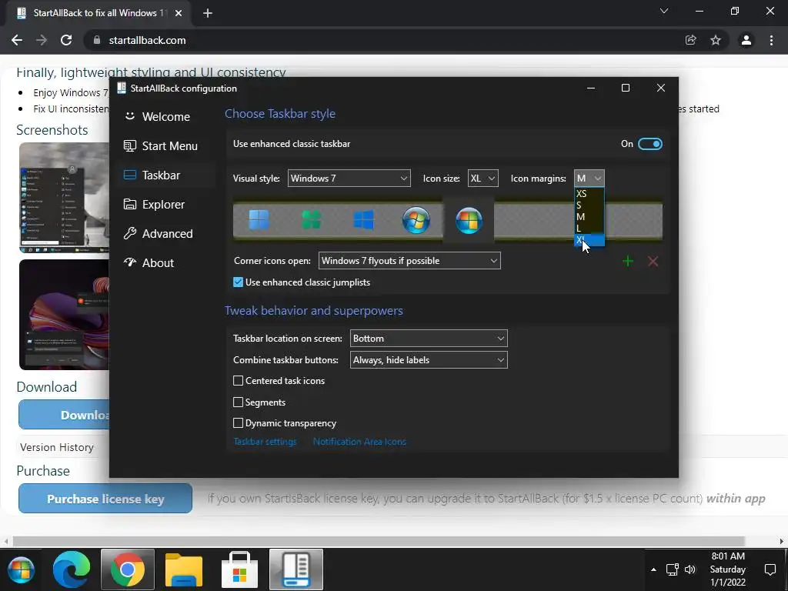
Task: Open Taskbar location on screen dropdown
Action: (x=429, y=339)
